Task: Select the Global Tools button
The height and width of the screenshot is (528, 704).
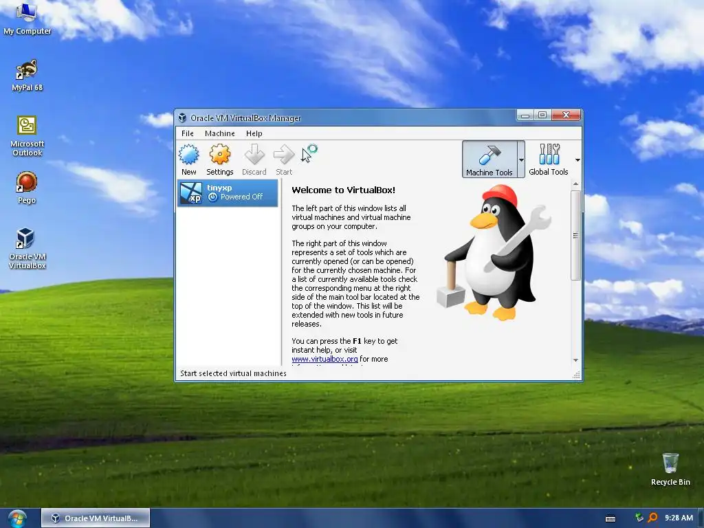Action: (548, 159)
